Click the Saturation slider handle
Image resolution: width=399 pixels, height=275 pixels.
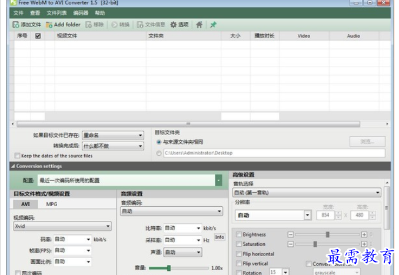pyautogui.click(x=315, y=244)
